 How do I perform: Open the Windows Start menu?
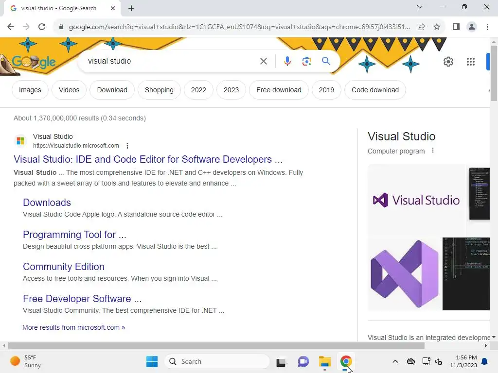(x=152, y=361)
